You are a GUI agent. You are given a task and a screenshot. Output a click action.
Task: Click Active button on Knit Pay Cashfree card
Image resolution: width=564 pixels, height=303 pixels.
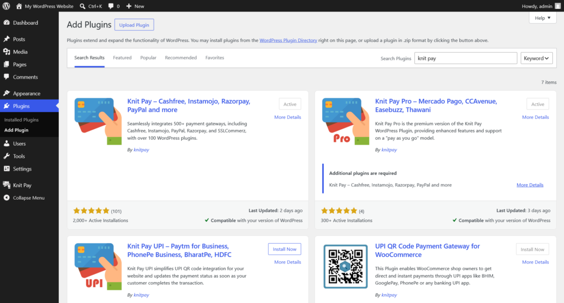coord(290,104)
